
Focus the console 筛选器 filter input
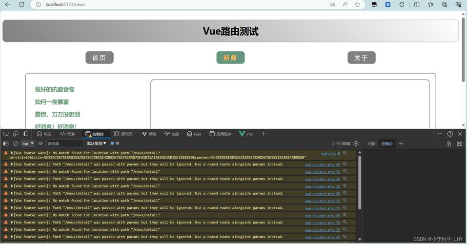click(65, 143)
